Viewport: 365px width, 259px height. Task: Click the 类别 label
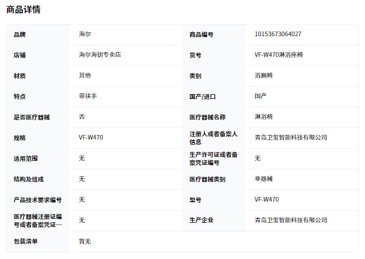(x=195, y=76)
